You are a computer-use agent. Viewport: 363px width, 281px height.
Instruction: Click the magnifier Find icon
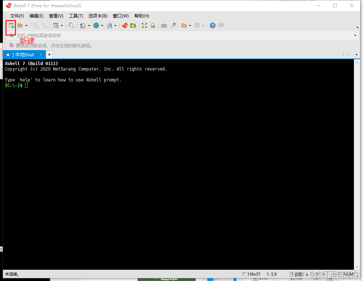coord(72,25)
